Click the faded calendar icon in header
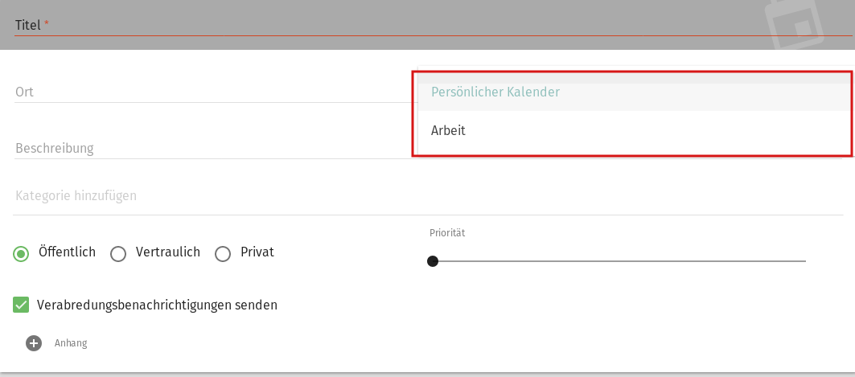The image size is (855, 377). click(796, 26)
